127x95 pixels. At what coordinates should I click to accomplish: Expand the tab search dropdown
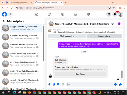coord(3,3)
